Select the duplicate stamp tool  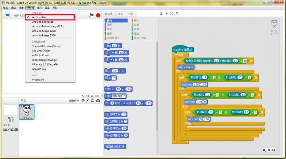pos(161,13)
